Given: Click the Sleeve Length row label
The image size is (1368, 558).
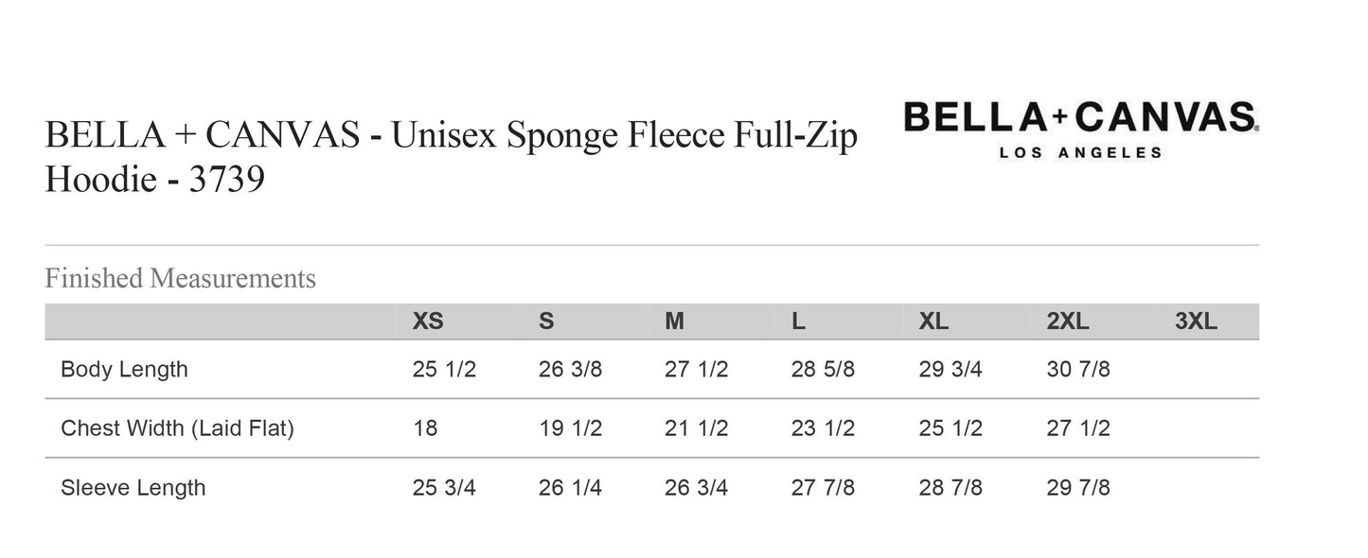Looking at the screenshot, I should (133, 488).
